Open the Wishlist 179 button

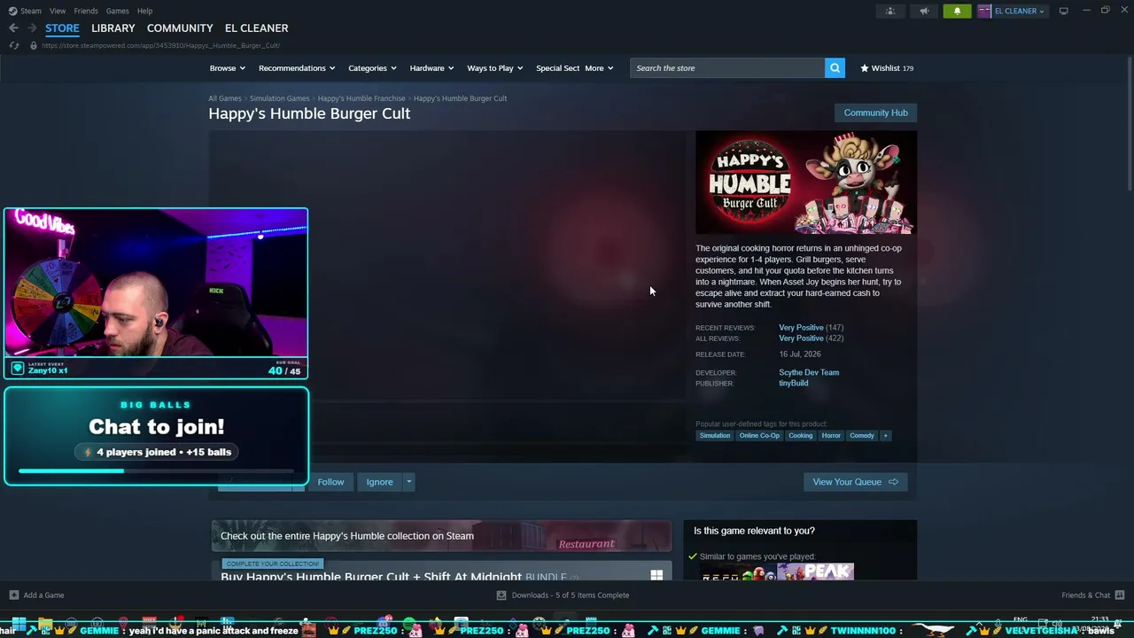(887, 68)
